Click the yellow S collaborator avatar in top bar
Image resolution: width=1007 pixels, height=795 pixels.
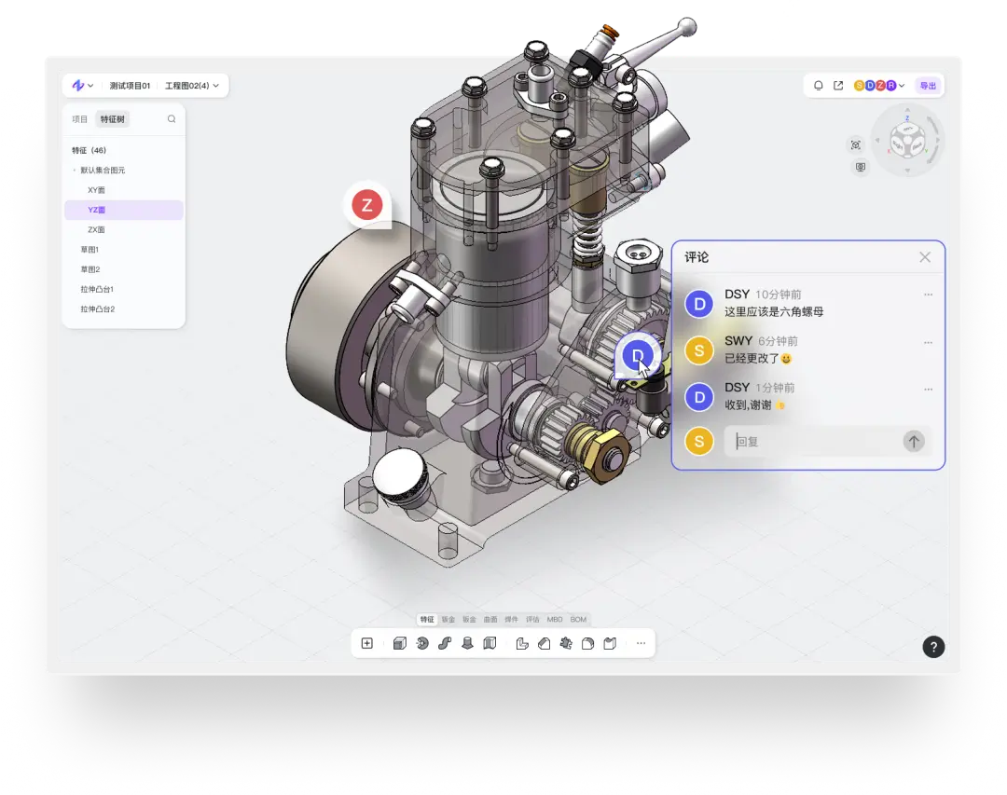[x=859, y=86]
